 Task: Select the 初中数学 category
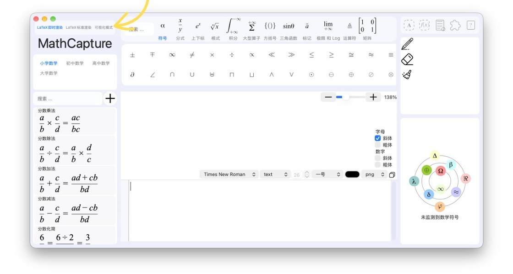pyautogui.click(x=75, y=63)
